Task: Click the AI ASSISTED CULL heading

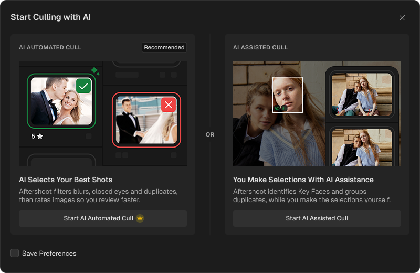Action: coord(260,47)
